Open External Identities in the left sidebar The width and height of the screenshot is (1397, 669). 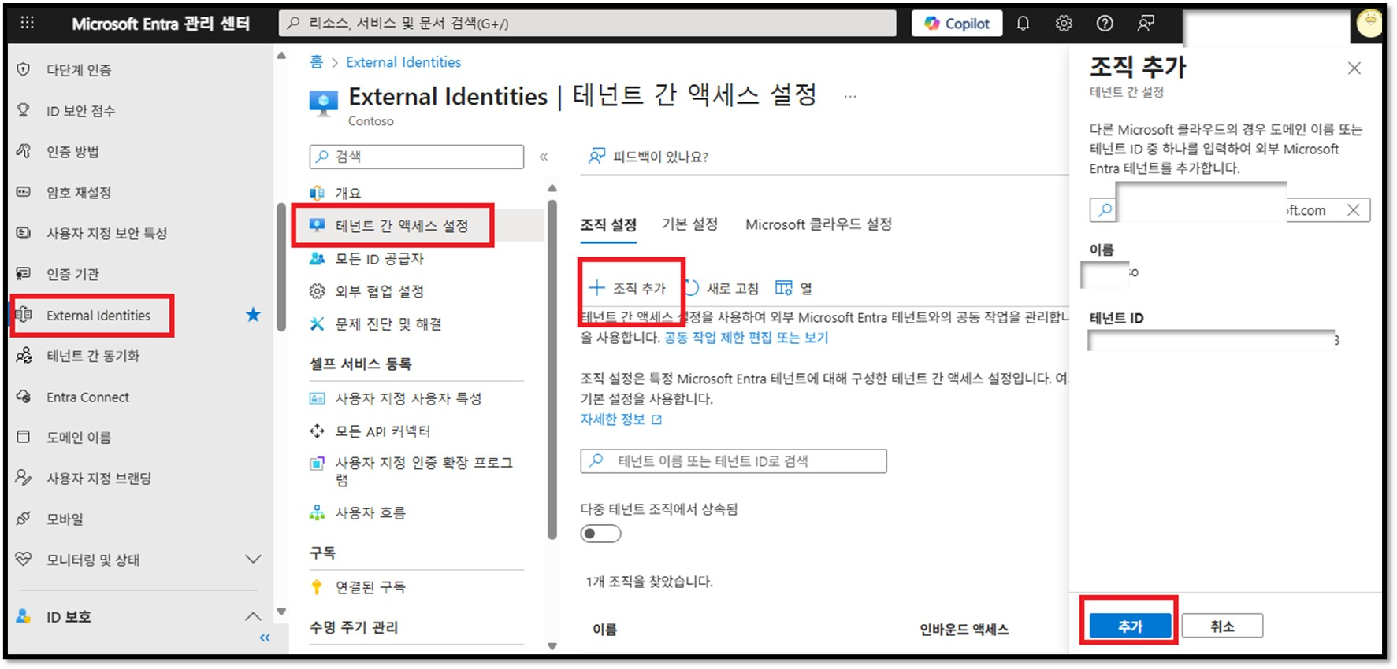98,316
